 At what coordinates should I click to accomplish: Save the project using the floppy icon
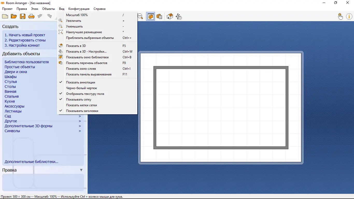tap(23, 17)
